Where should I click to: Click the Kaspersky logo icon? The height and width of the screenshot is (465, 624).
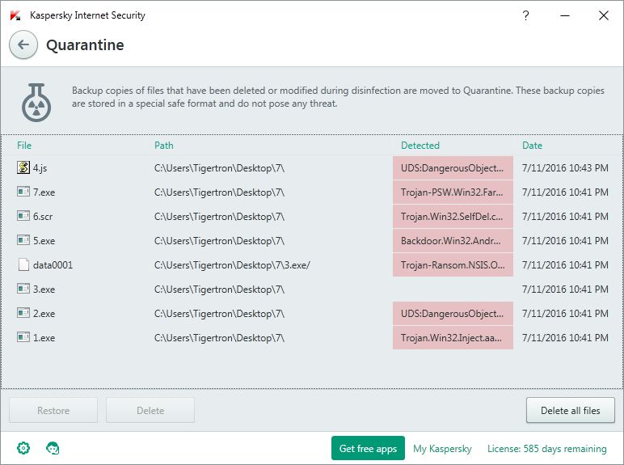15,15
